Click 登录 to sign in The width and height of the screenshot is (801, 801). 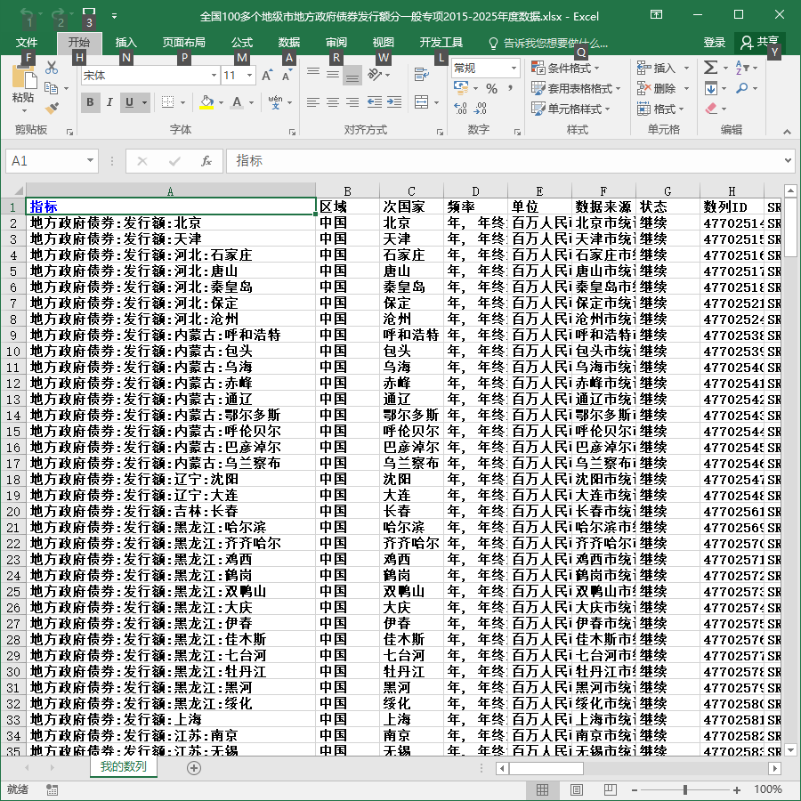[714, 43]
